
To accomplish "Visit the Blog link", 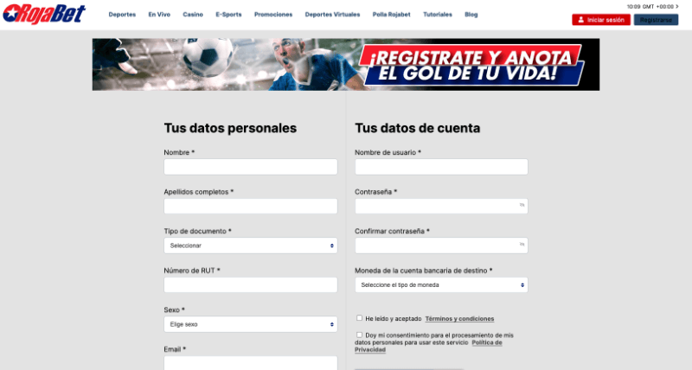I will (x=471, y=15).
